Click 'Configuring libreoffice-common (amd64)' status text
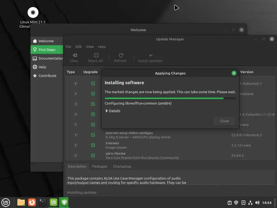Screen dimensions: 277x208 tap(138, 103)
